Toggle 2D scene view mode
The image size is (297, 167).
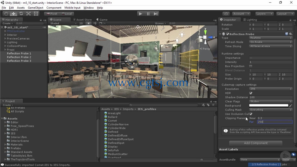(81, 23)
